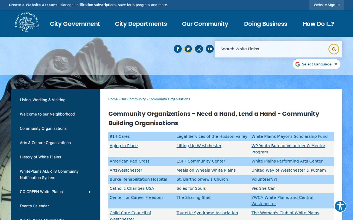Click the Our Community breadcrumb link

[133, 99]
